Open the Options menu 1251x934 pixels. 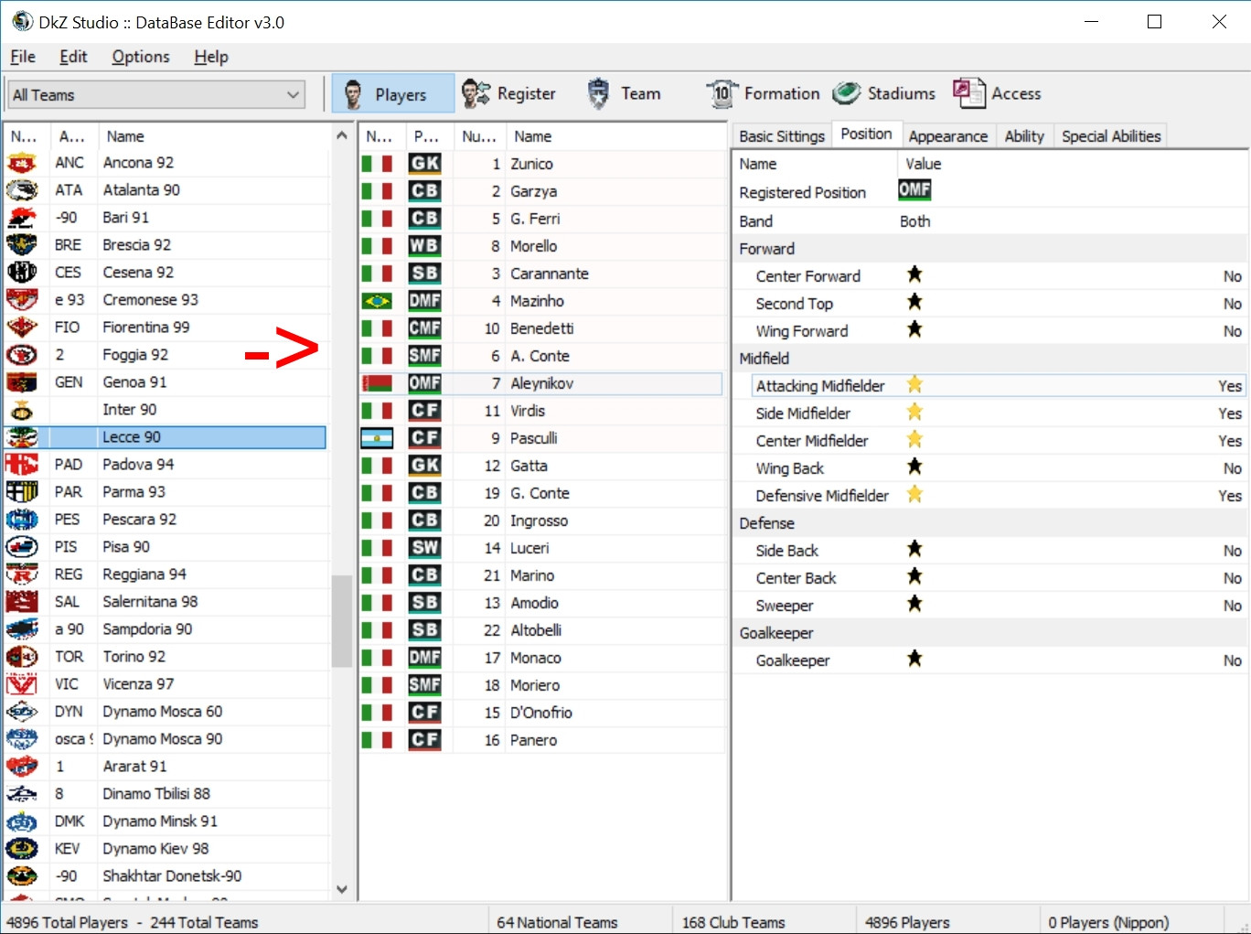[141, 57]
